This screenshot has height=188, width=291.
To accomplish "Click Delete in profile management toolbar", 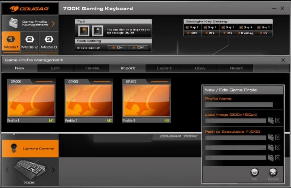I will click(x=92, y=68).
